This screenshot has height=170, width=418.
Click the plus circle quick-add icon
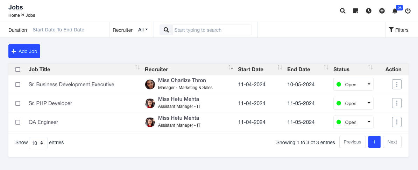pyautogui.click(x=382, y=11)
